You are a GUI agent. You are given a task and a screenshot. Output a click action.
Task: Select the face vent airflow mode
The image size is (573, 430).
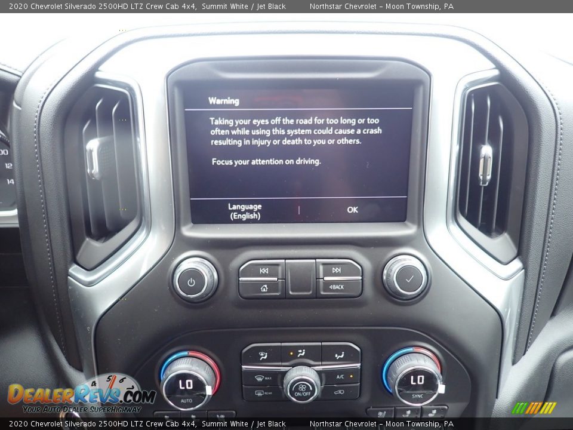(x=301, y=354)
